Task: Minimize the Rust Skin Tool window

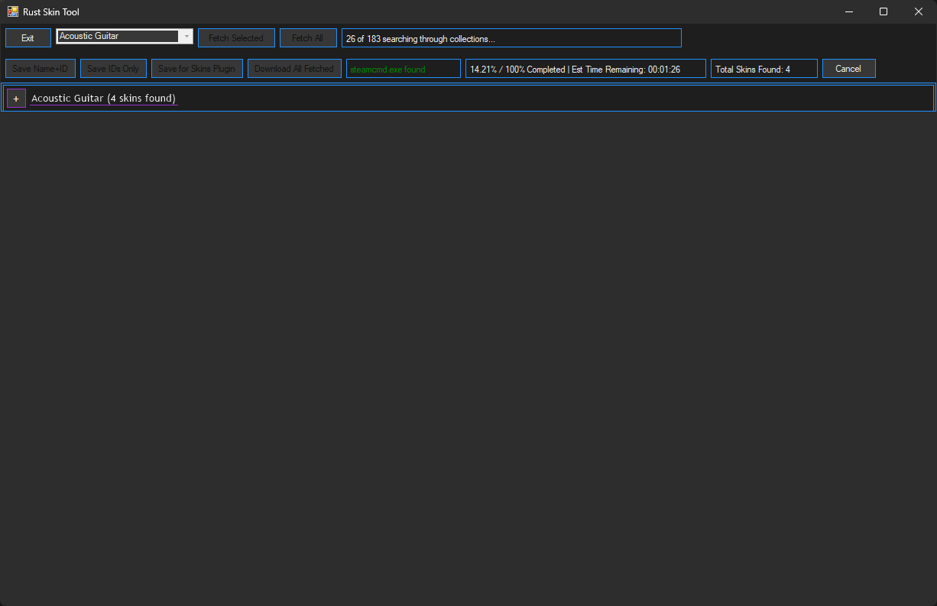Action: coord(848,11)
